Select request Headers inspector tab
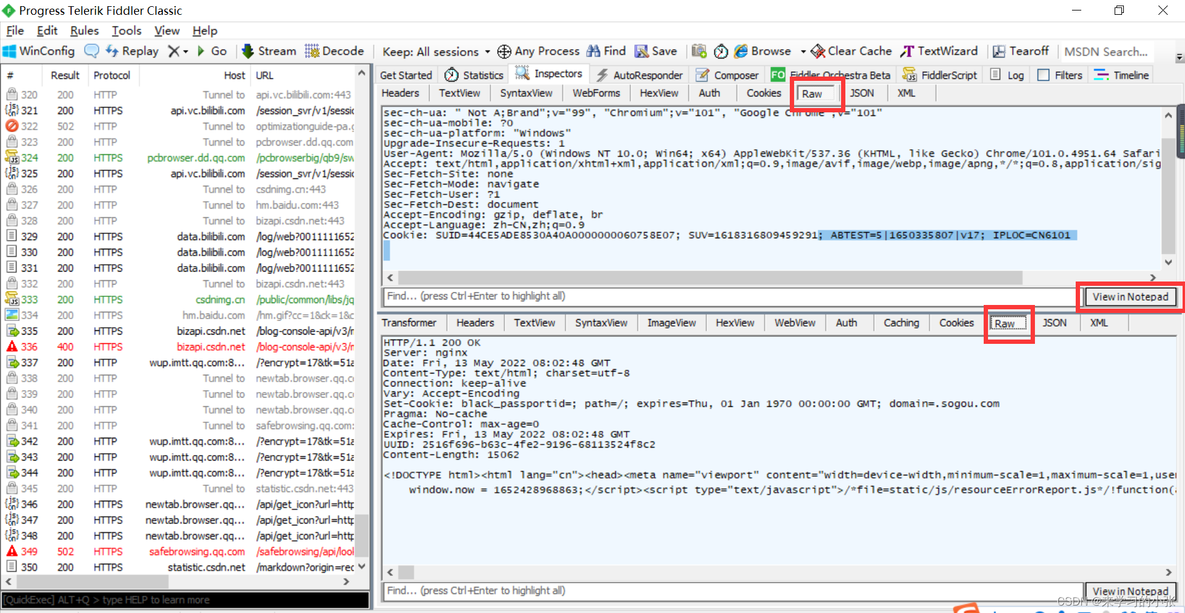1185x613 pixels. point(400,93)
